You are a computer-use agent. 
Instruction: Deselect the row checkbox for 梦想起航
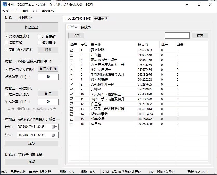coord(71,50)
